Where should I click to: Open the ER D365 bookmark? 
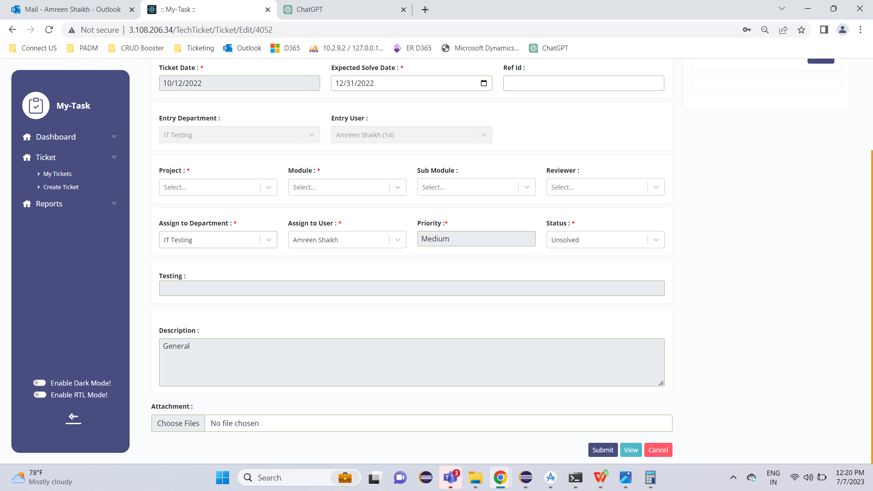pos(412,48)
